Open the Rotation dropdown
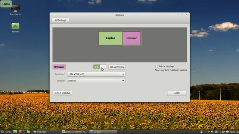 tap(96, 81)
